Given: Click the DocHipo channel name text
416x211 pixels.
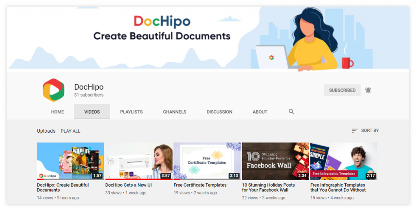Looking at the screenshot, I should [89, 87].
